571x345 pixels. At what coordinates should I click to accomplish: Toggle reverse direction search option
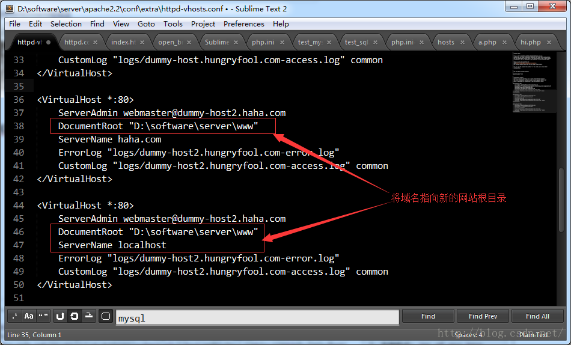[x=60, y=316]
